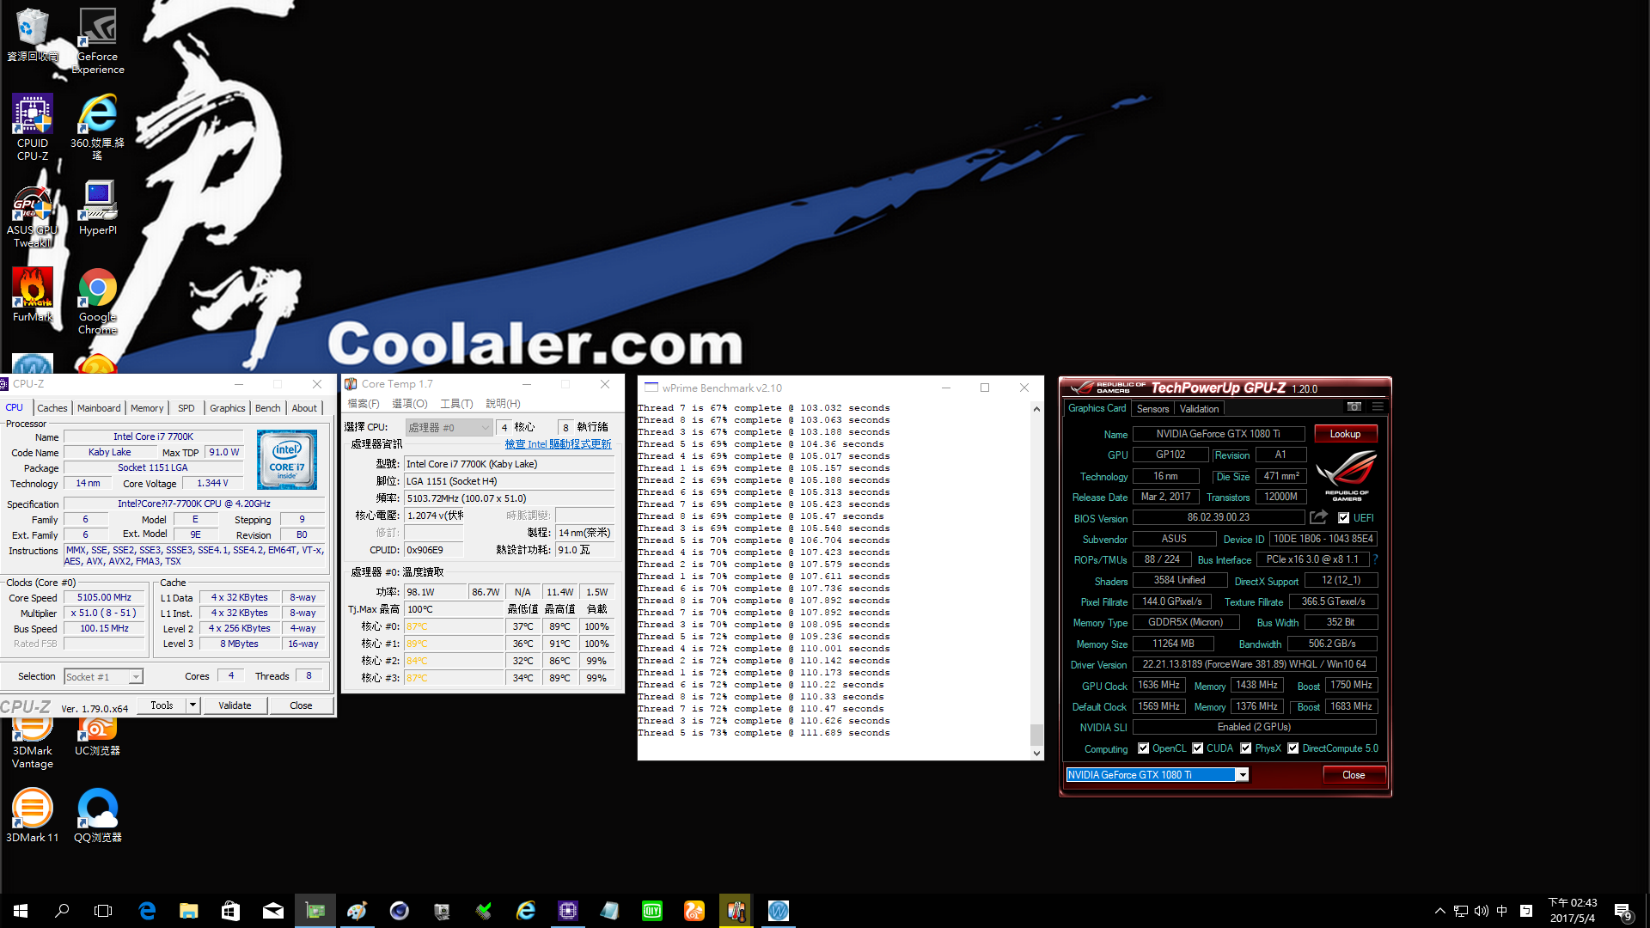Open the ASUS GPU TweakII desktop shortcut

(33, 217)
